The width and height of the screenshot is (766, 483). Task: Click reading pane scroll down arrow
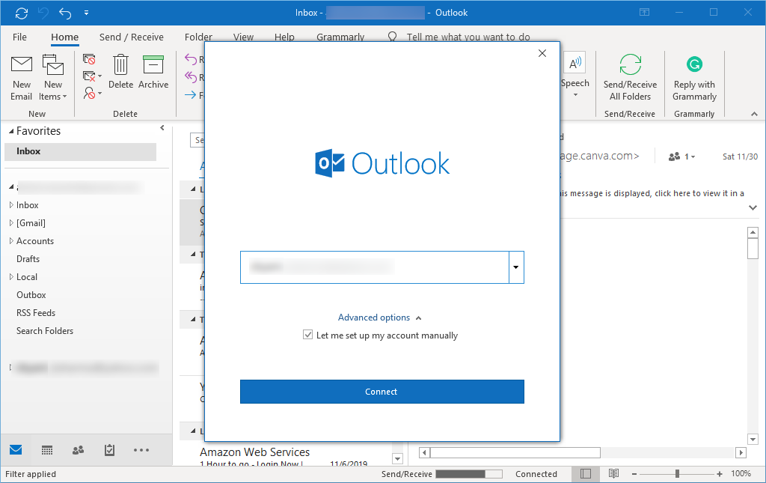coord(753,439)
